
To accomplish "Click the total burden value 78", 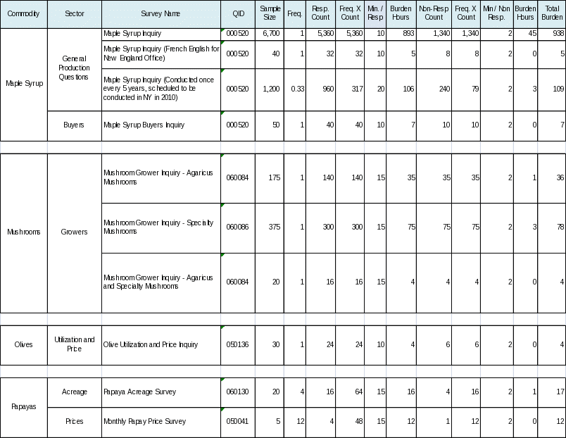I will pyautogui.click(x=551, y=228).
